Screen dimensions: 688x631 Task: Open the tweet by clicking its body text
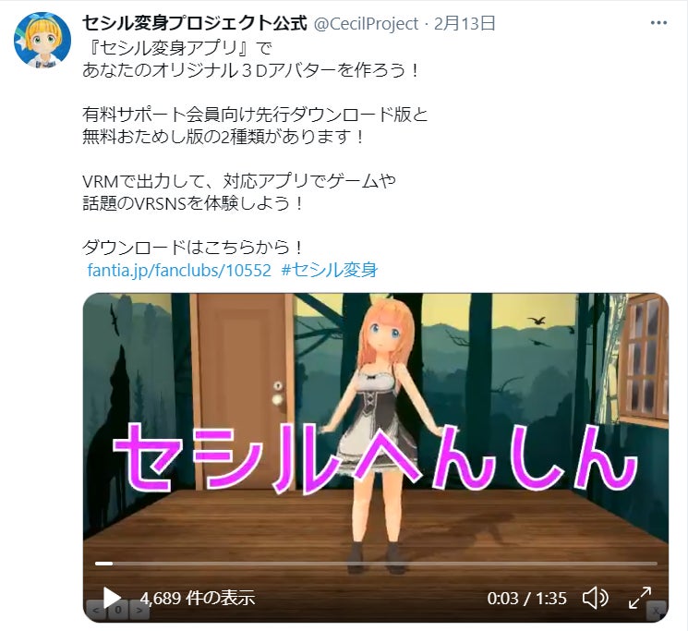pyautogui.click(x=255, y=148)
